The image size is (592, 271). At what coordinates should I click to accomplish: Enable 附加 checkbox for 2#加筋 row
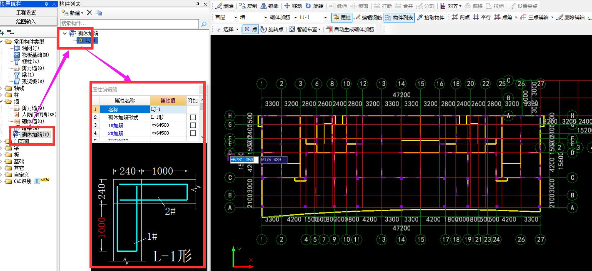[193, 133]
